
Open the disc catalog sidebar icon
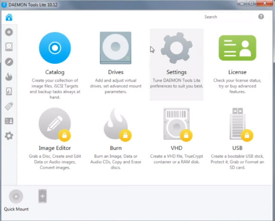(x=9, y=32)
